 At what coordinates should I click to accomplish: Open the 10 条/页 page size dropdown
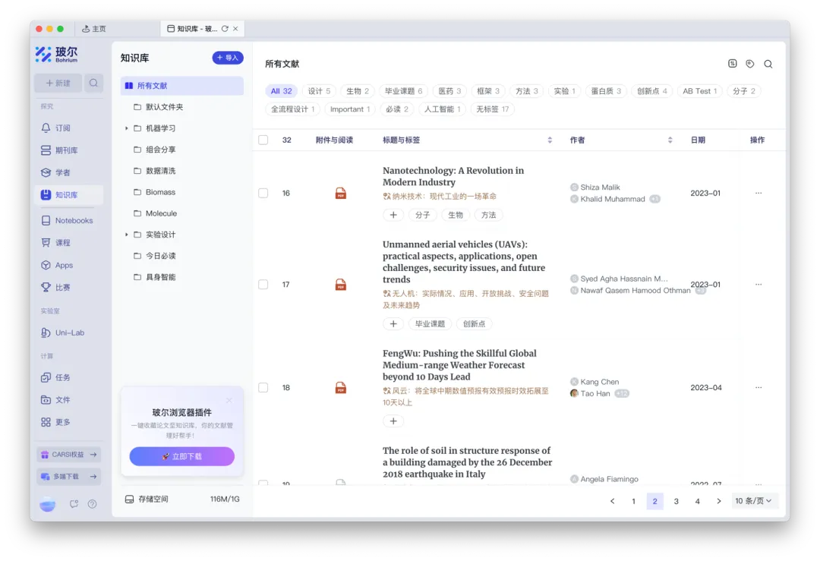point(754,501)
